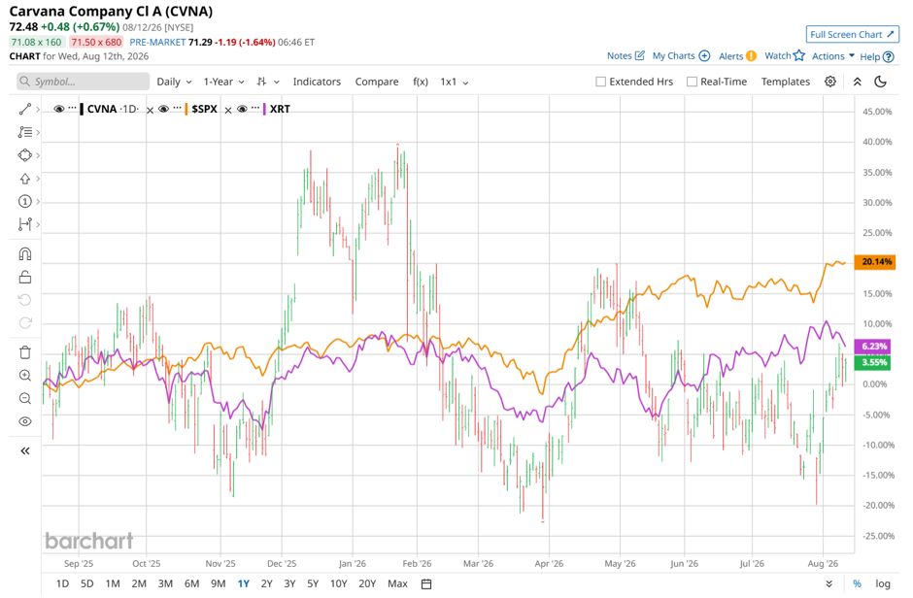
Task: Lock all drawings with the padlock icon
Action: (x=24, y=277)
